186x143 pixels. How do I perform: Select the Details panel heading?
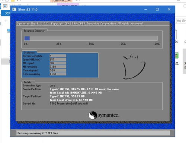(28, 82)
